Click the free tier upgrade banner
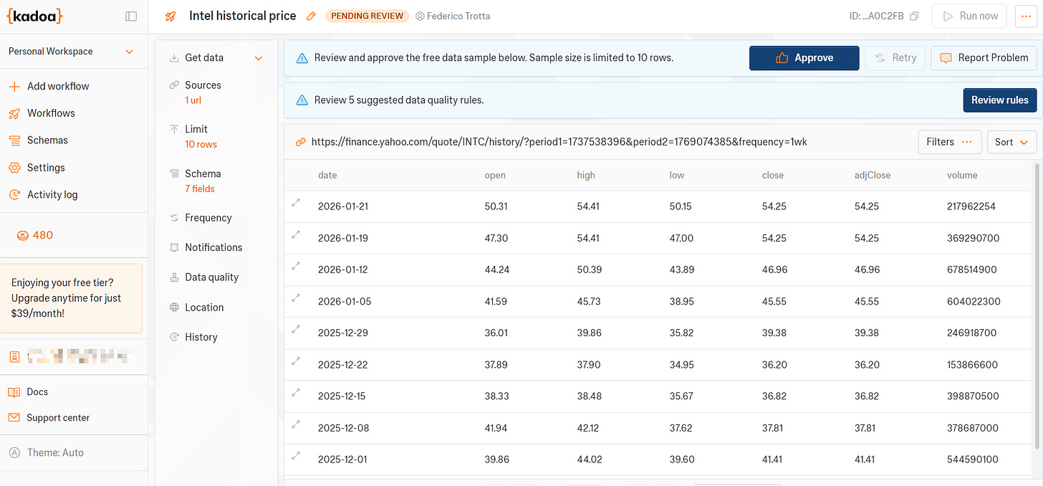 [x=72, y=298]
